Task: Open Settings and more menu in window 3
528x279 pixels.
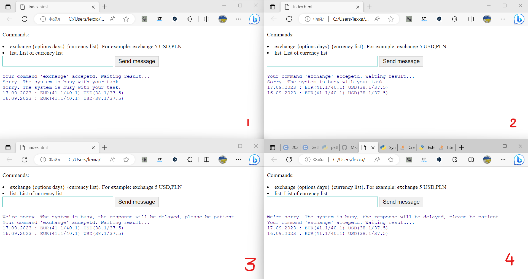Action: point(238,160)
